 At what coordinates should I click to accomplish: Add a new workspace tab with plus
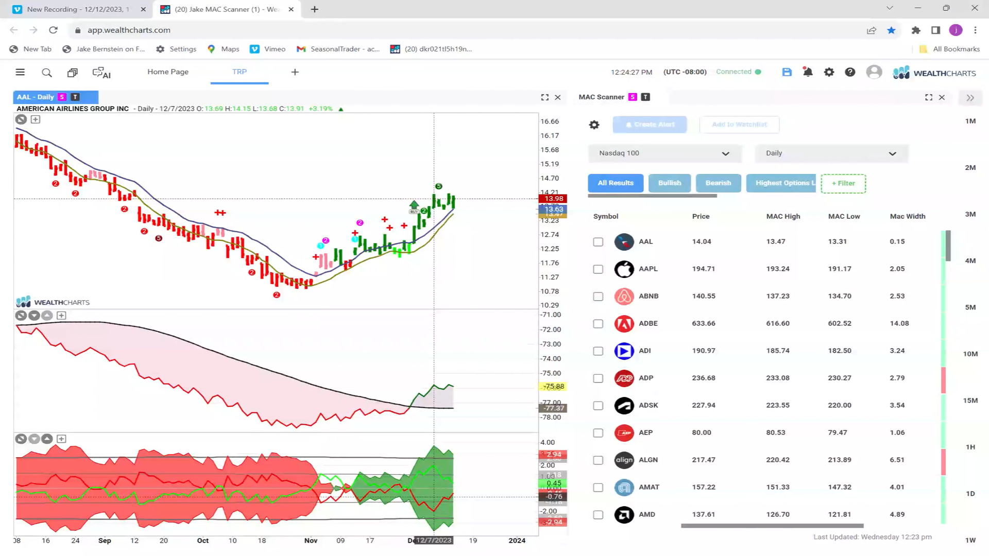(295, 72)
